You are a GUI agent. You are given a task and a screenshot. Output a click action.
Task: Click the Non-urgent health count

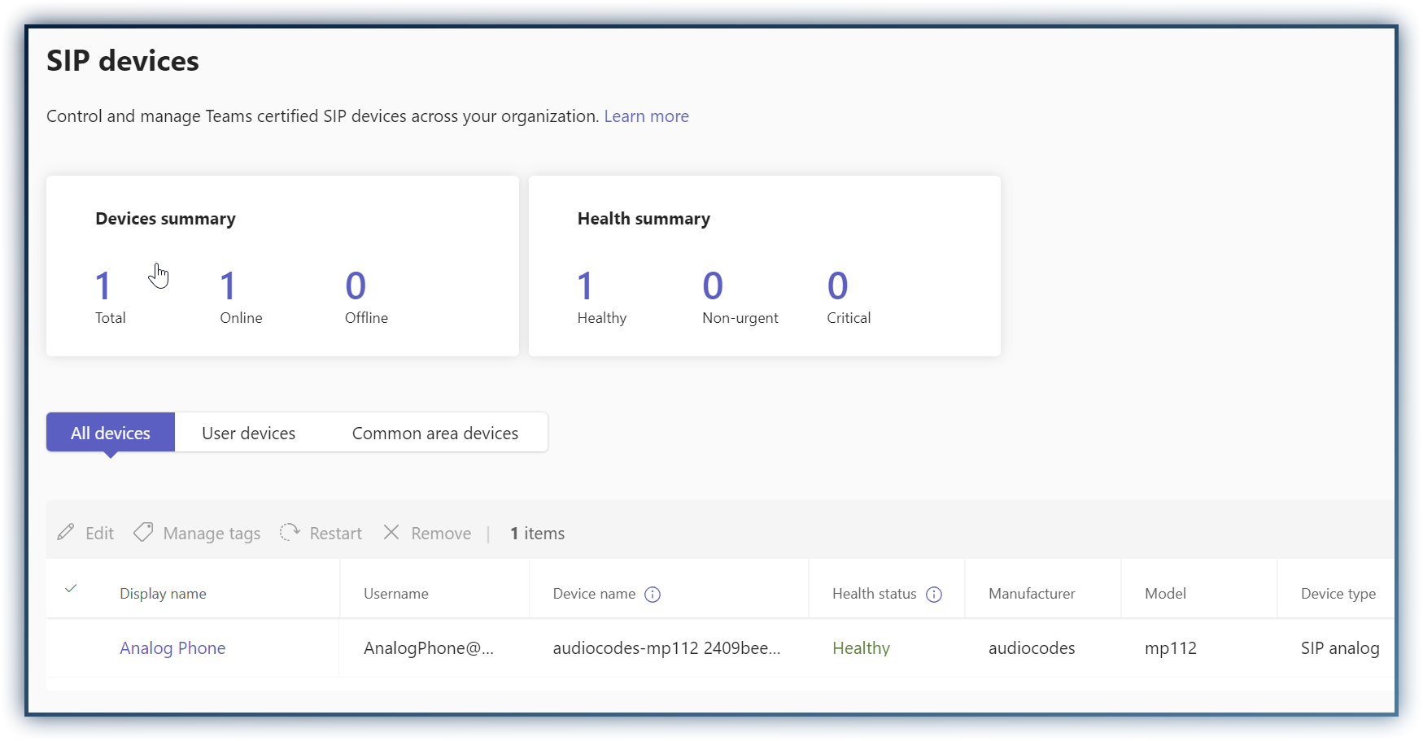(x=713, y=286)
